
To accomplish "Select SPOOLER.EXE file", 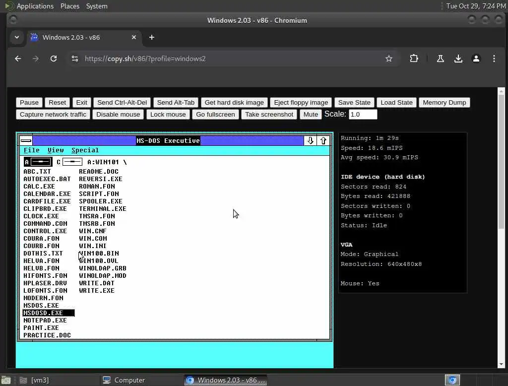I will click(x=101, y=201).
